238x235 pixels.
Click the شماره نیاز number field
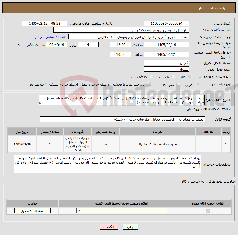pos(166,23)
